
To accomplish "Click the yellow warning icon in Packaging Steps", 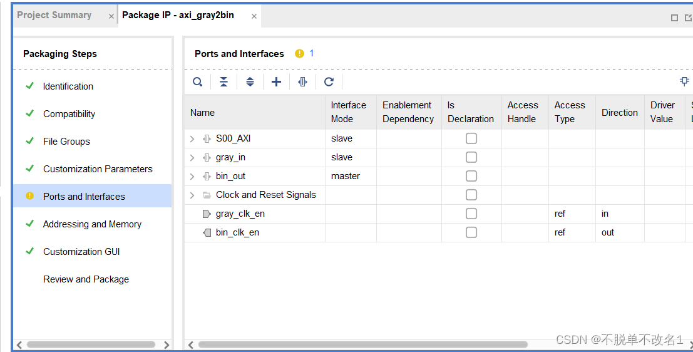I will 29,196.
